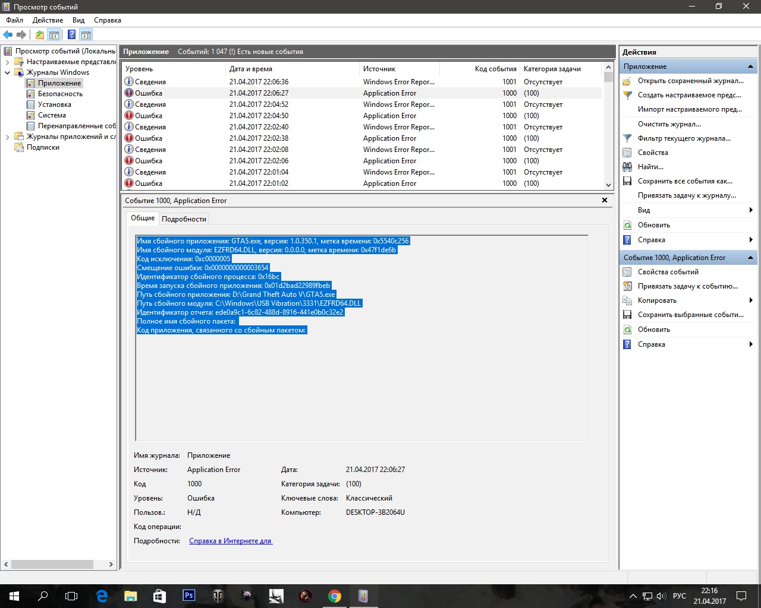The height and width of the screenshot is (608, 761).
Task: Click 'Импорт настраиваемого пред...' action
Action: [x=690, y=109]
